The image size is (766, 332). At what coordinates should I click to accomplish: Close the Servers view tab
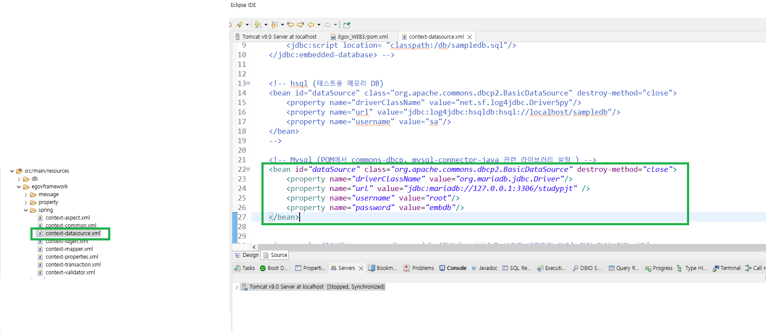(361, 269)
